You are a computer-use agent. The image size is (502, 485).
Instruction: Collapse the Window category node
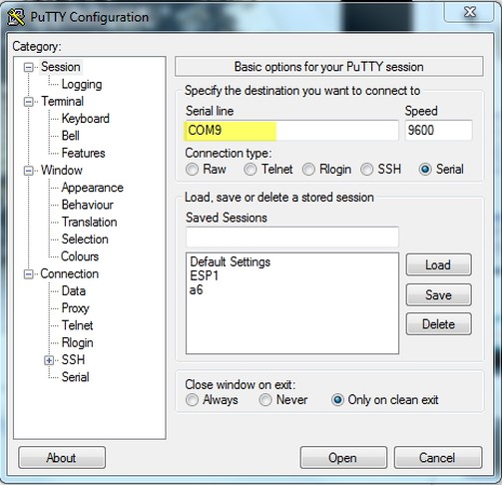tap(29, 171)
